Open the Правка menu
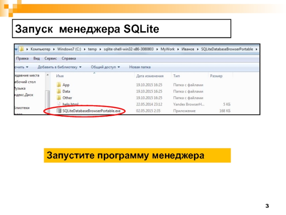 (23, 58)
